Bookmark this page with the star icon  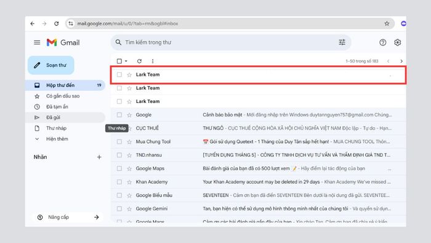pyautogui.click(x=387, y=23)
